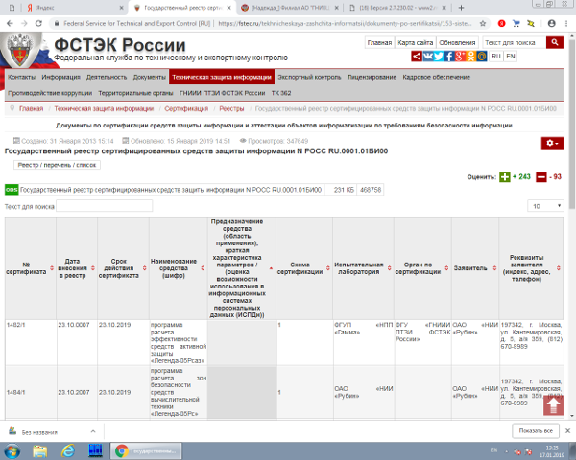Image resolution: width=576 pixels, height=460 pixels.
Task: Sort table by Испытательная лаборатория column
Action: [390, 268]
